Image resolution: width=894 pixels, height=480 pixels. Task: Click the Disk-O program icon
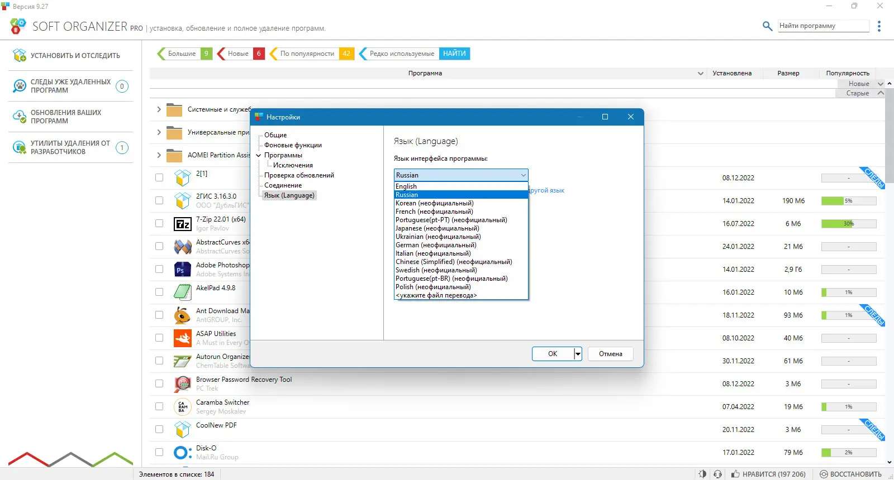click(183, 453)
